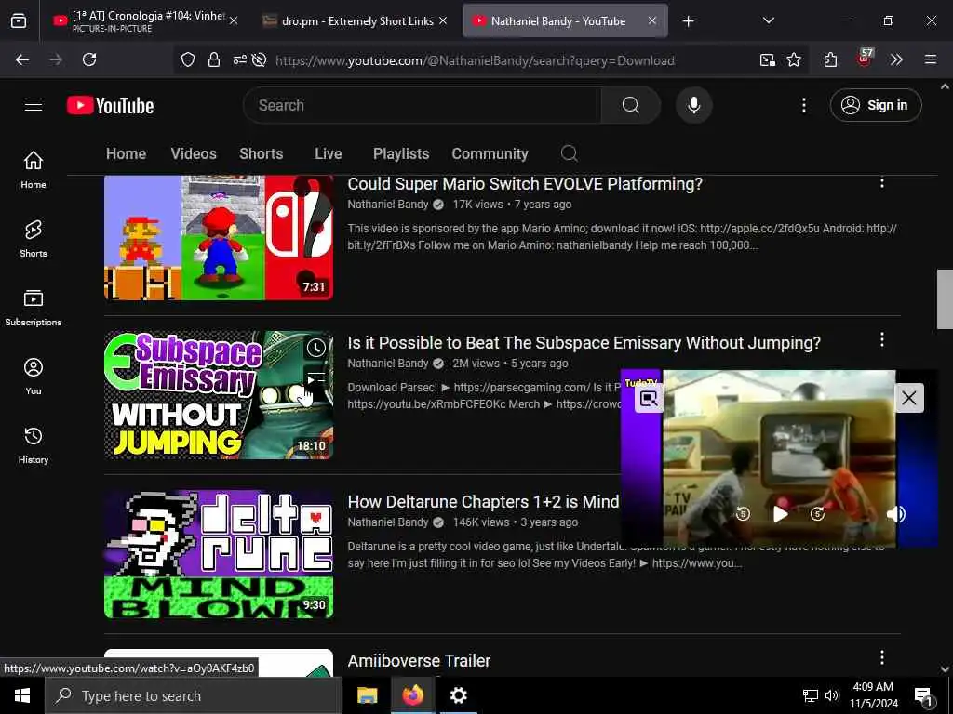Switch to the dro.pm Extremely Short Links tab
The height and width of the screenshot is (714, 953).
coord(356,21)
